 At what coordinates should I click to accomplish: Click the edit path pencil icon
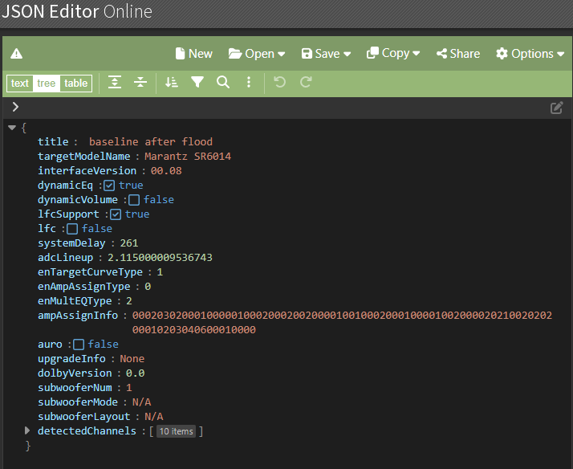point(557,108)
